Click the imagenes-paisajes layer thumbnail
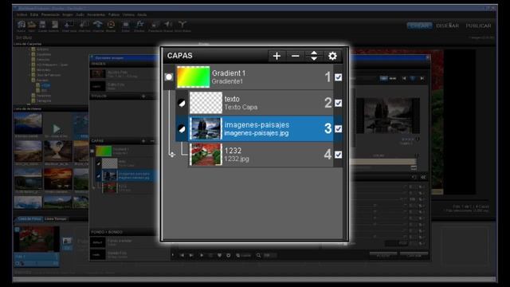 pos(206,128)
